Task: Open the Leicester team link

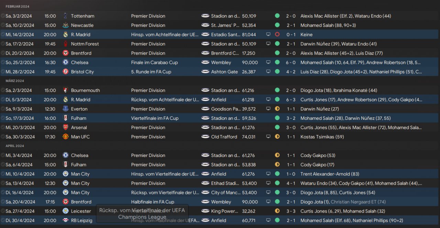Action: coord(81,211)
